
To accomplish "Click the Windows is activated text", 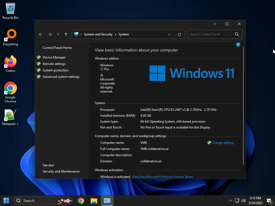I will tap(115, 177).
